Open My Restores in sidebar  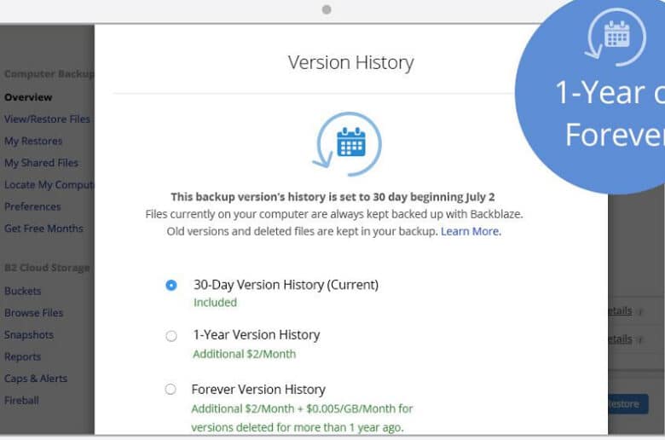tap(33, 141)
